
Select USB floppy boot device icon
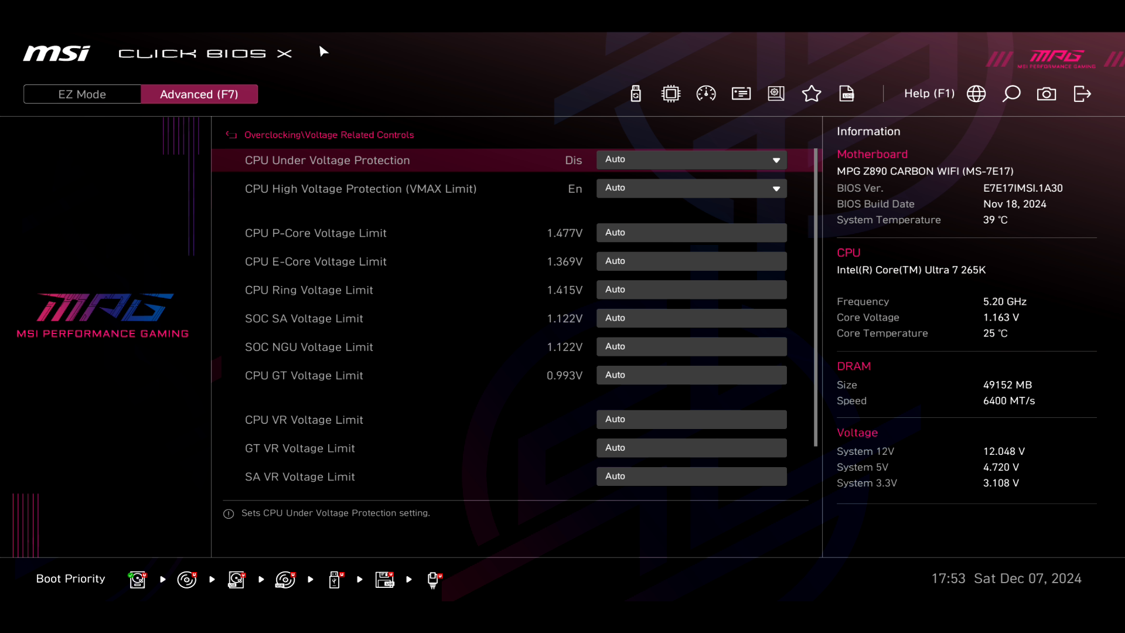pyautogui.click(x=384, y=579)
